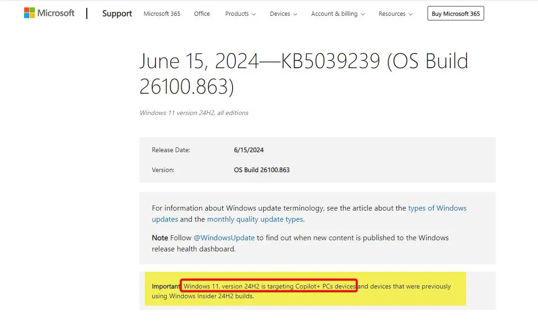
Task: Click the monthly quality update types link
Action: pos(255,219)
